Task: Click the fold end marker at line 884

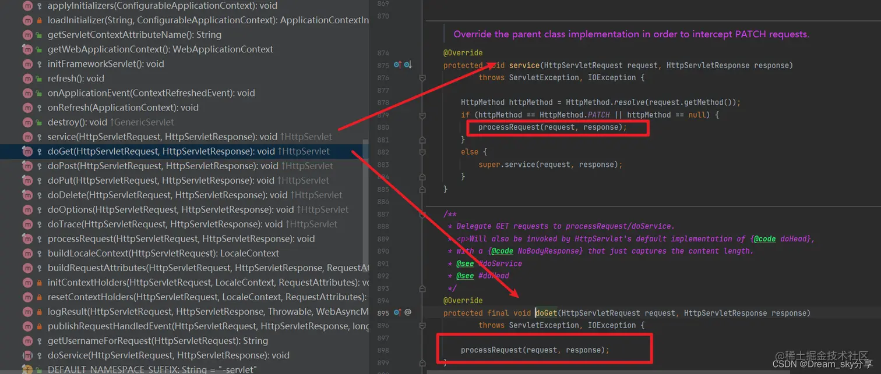Action: 422,177
